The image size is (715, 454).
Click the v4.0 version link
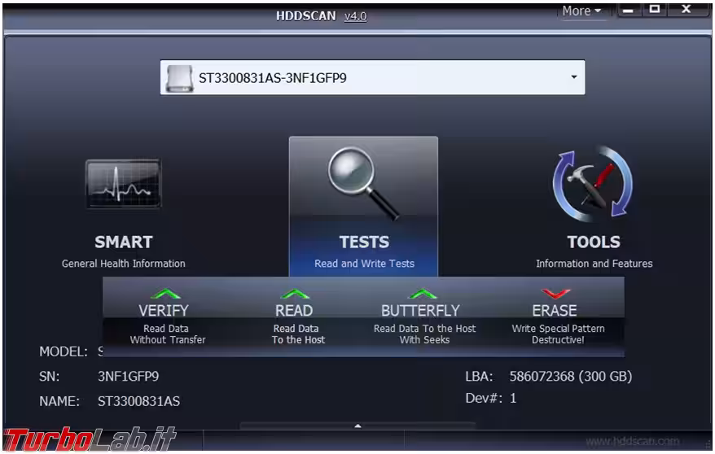pyautogui.click(x=355, y=16)
